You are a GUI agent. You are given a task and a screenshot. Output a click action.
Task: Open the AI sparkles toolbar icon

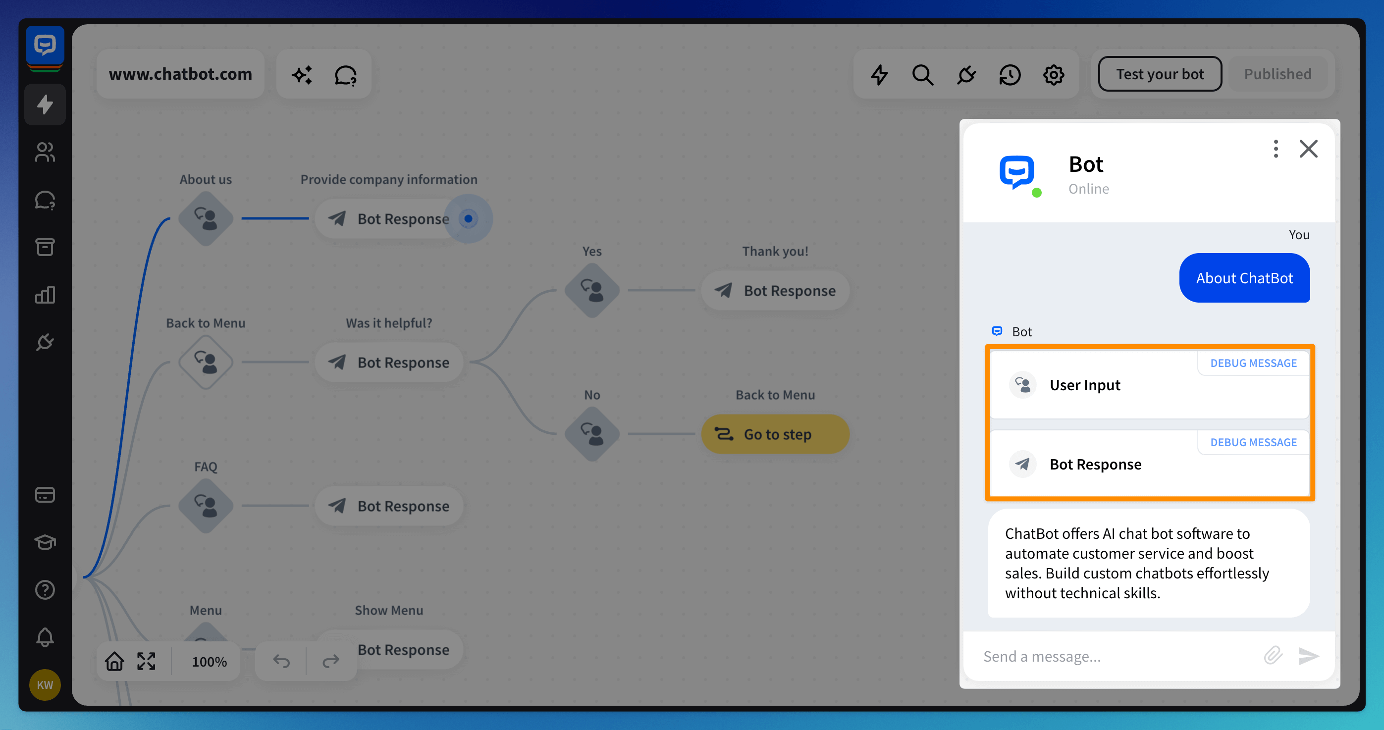click(x=302, y=75)
